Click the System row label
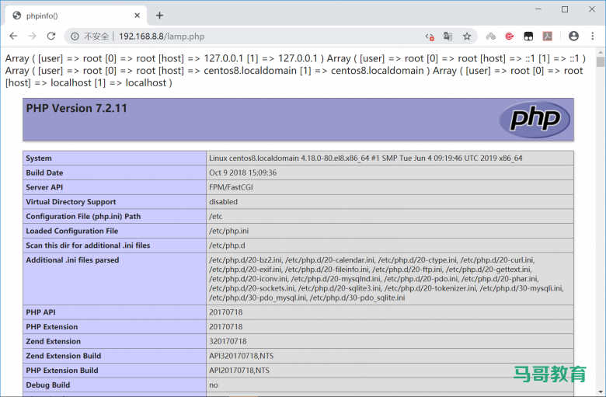 pos(39,158)
